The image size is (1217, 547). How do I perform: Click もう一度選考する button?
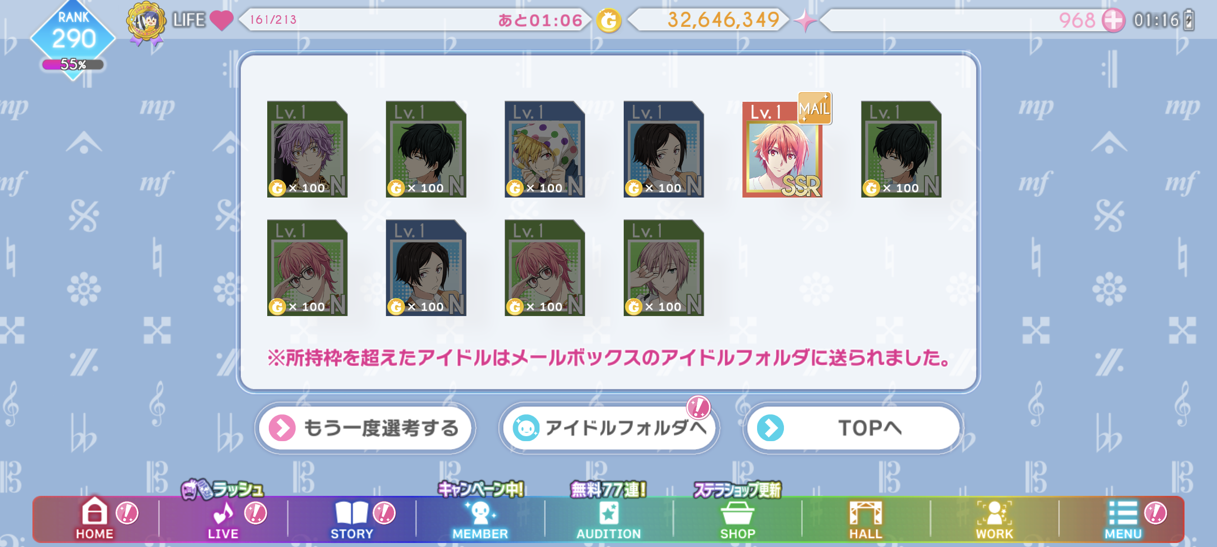point(365,428)
